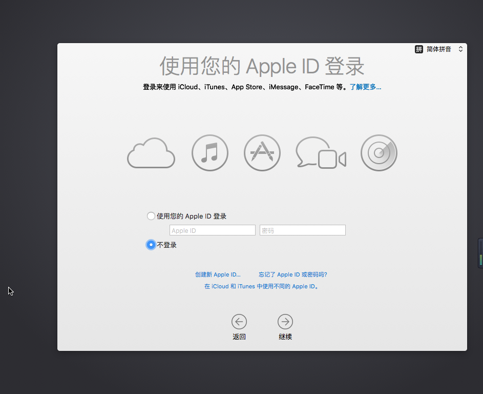Click the iMessage and FaceTime icon
Screen dimensions: 483x394
click(x=321, y=153)
